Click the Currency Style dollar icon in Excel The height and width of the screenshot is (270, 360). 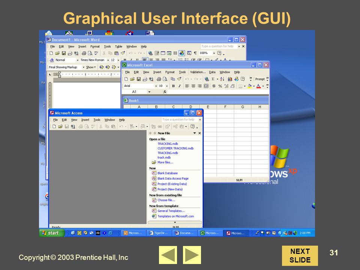click(214, 86)
